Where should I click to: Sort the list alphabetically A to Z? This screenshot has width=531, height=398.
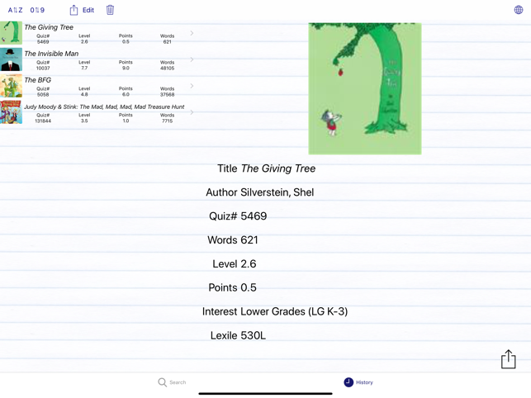pyautogui.click(x=15, y=10)
